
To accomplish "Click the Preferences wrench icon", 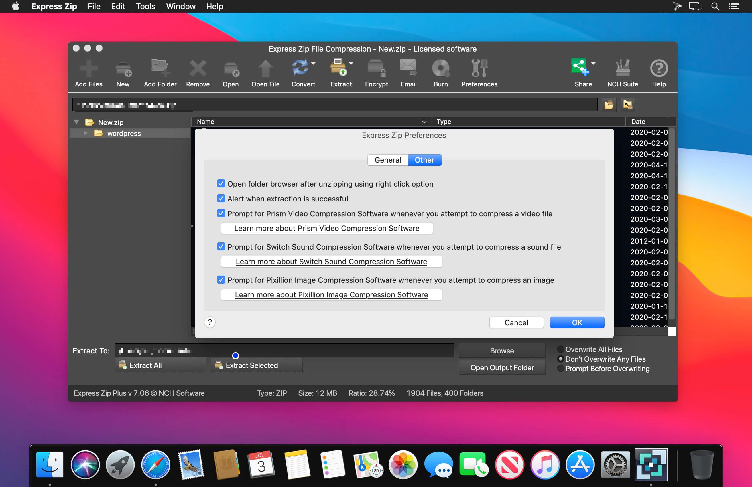I will pos(479,68).
